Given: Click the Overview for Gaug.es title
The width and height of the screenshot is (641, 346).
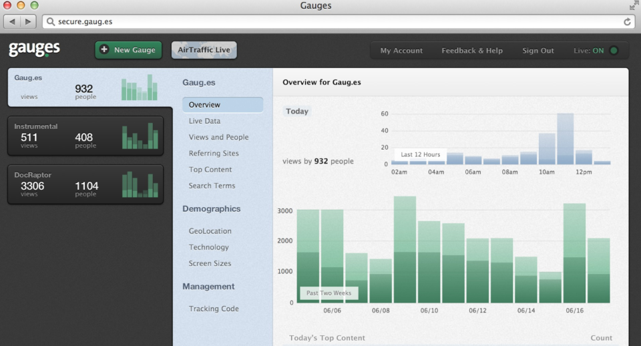Looking at the screenshot, I should (x=322, y=82).
